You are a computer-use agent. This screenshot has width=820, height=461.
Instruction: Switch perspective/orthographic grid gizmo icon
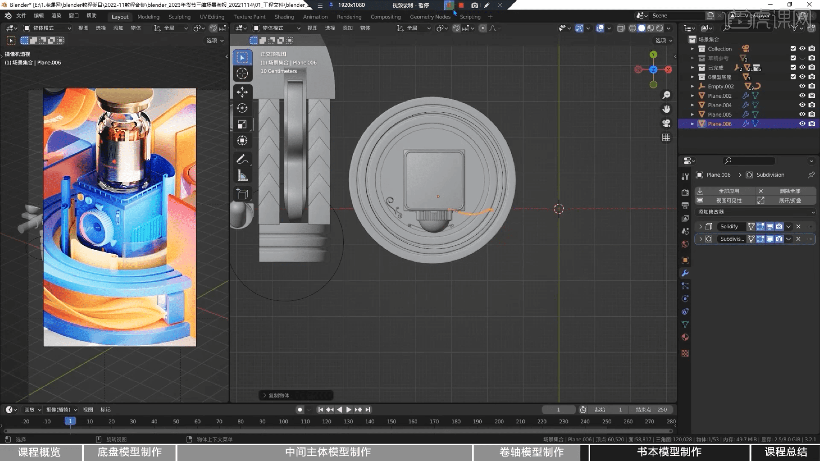pyautogui.click(x=666, y=137)
